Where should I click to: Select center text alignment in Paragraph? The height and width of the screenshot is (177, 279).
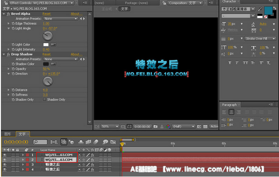coord(231,112)
